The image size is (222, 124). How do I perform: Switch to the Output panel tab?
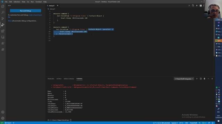pyautogui.click(x=59, y=79)
